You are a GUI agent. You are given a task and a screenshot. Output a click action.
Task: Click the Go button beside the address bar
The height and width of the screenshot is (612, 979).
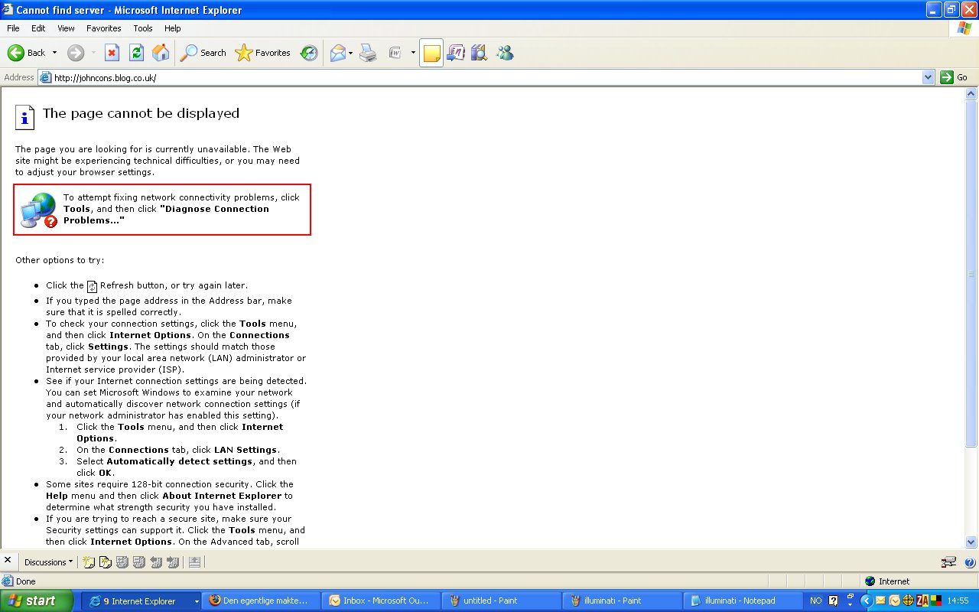click(955, 77)
